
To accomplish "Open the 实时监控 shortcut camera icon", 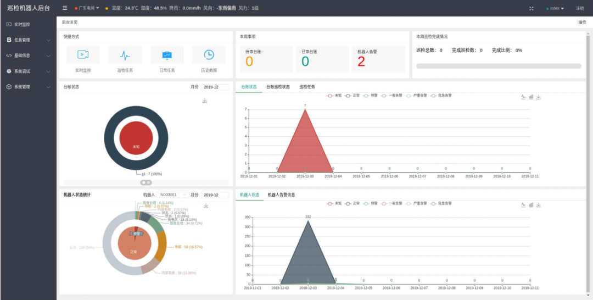I will (x=83, y=55).
